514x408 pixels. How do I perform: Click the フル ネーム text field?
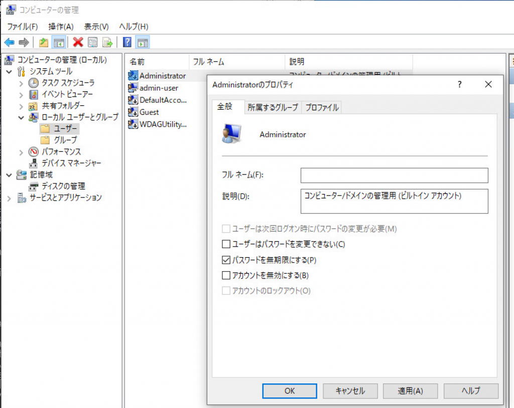tap(394, 175)
